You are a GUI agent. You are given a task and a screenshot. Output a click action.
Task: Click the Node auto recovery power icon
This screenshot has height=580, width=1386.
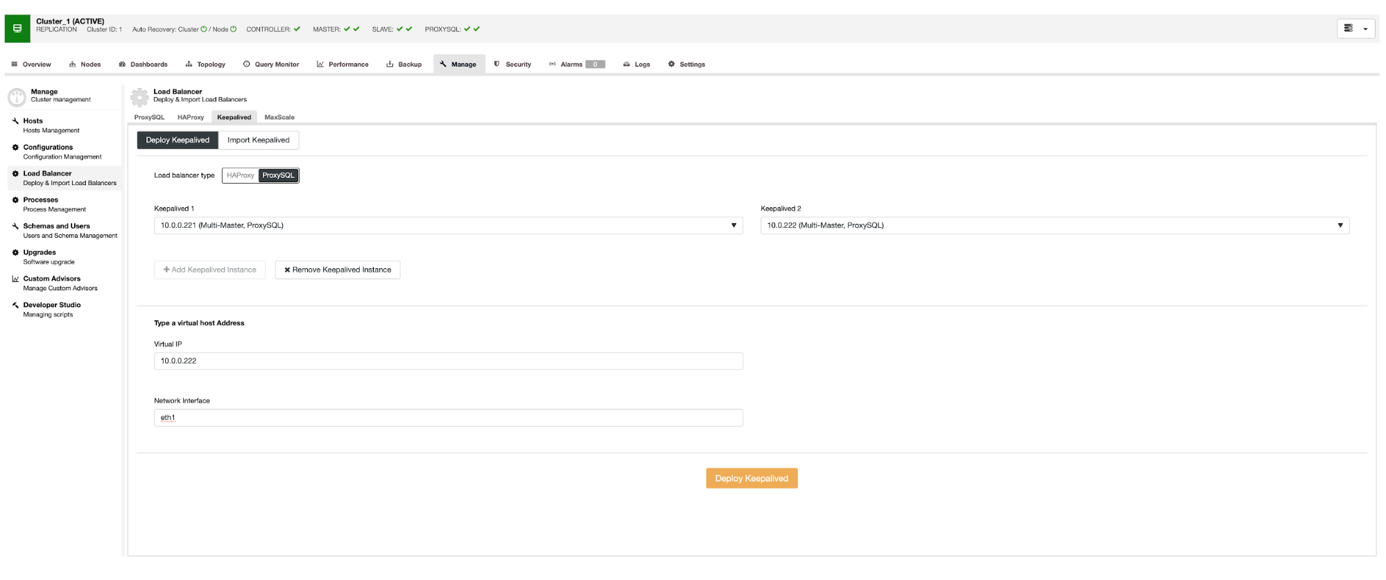(x=234, y=29)
